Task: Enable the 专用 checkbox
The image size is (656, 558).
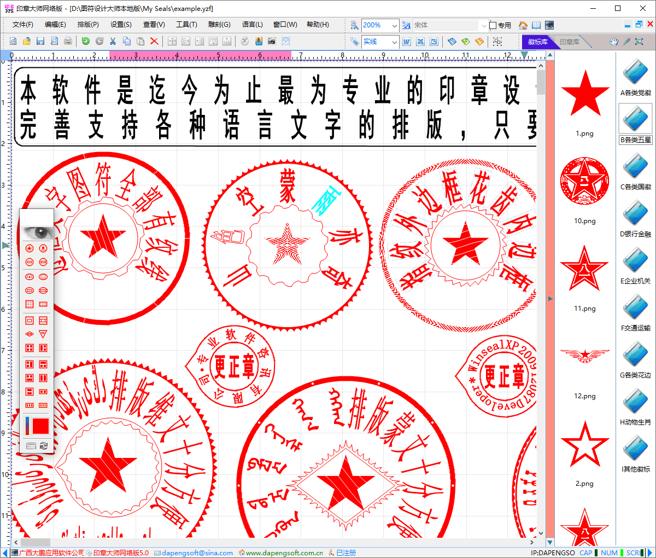Action: pos(493,25)
